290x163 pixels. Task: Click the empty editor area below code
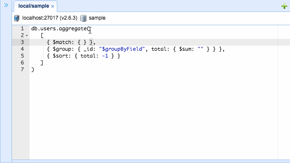(154, 114)
